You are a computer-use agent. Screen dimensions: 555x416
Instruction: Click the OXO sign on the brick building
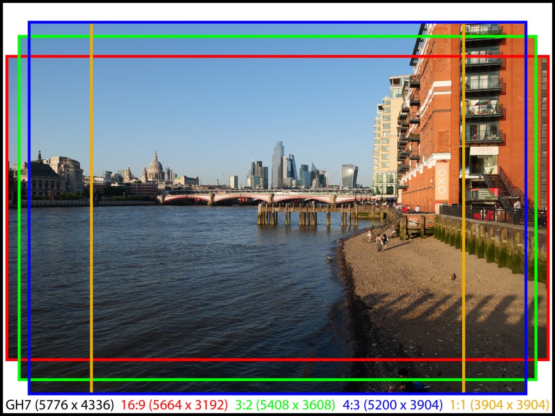pos(442,181)
